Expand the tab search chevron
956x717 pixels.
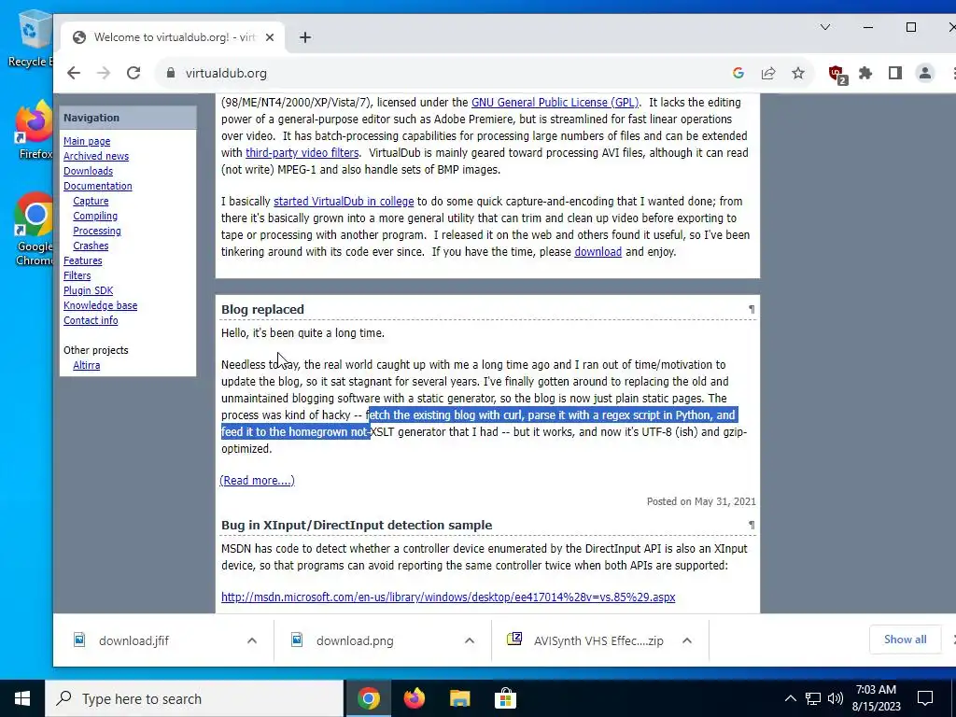[825, 27]
